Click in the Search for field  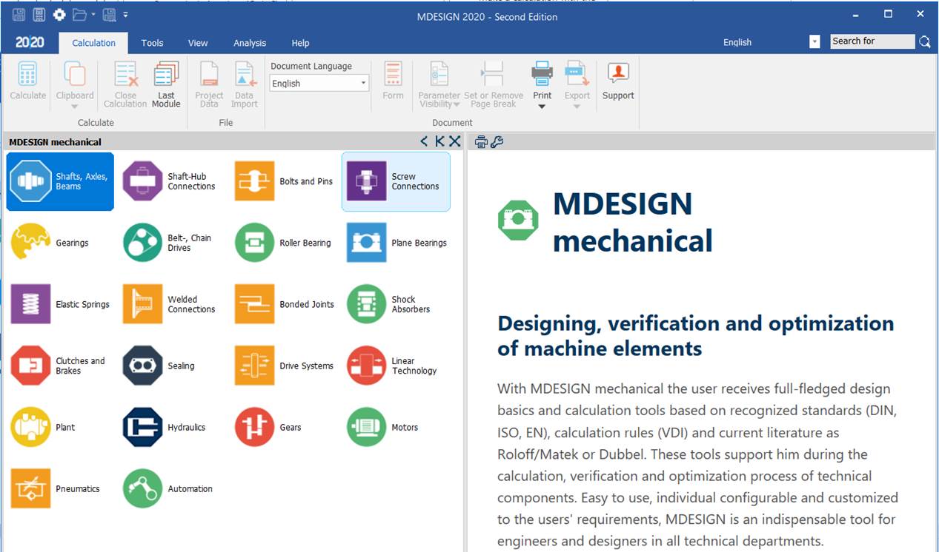tap(872, 41)
